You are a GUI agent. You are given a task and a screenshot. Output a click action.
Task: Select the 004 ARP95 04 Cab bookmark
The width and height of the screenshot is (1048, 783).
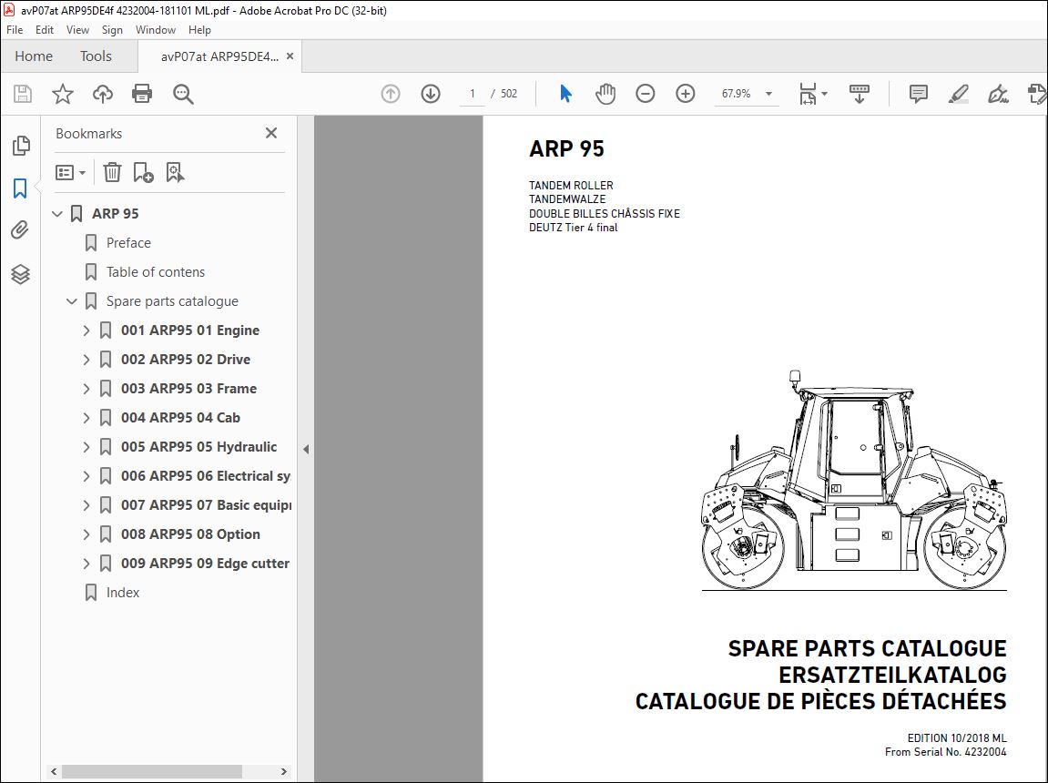click(180, 418)
